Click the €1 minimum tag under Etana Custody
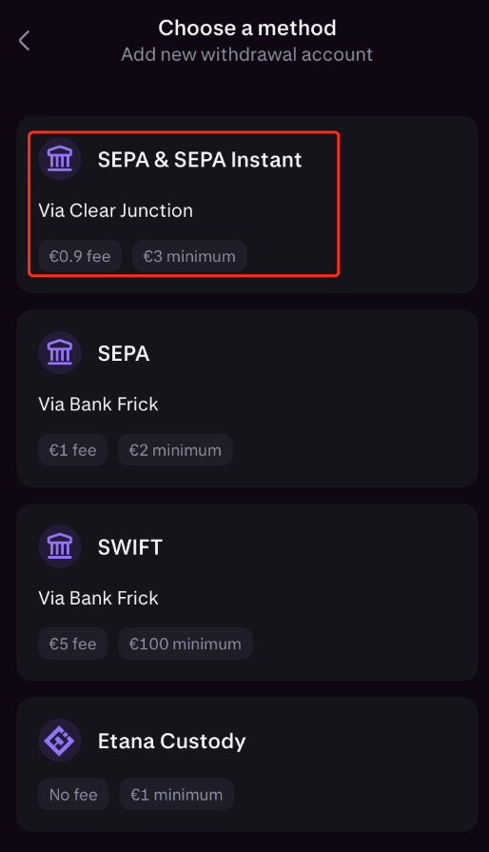The height and width of the screenshot is (852, 489). 177,794
